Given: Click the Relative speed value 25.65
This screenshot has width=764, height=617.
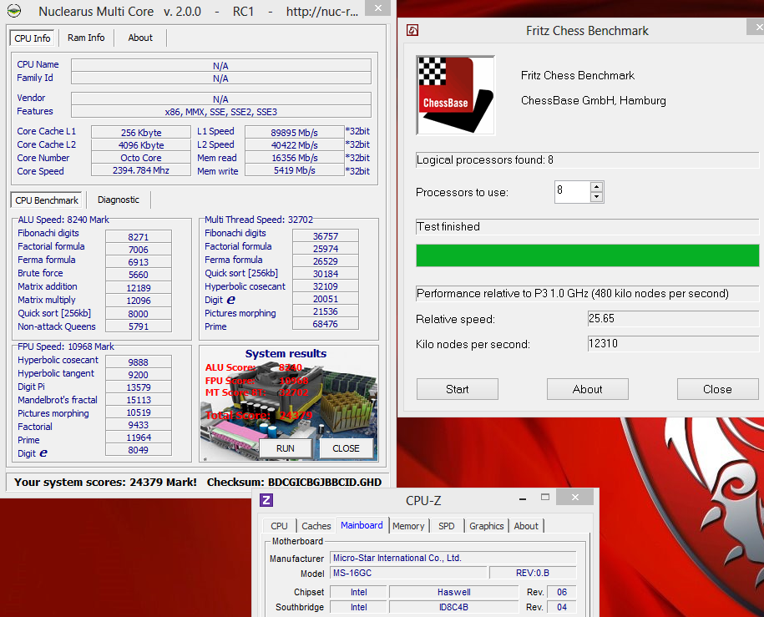Looking at the screenshot, I should [673, 319].
